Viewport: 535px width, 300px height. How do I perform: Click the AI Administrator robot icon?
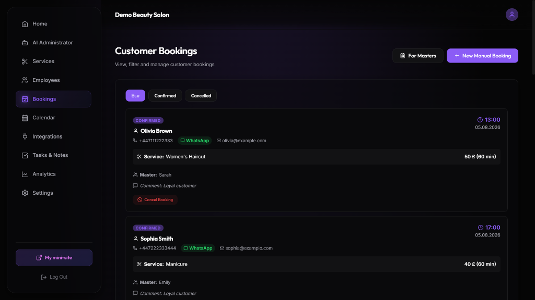click(25, 43)
